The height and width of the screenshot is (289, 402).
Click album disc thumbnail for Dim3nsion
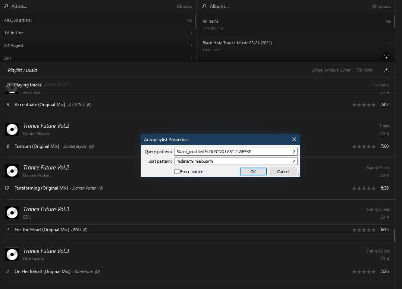12,254
